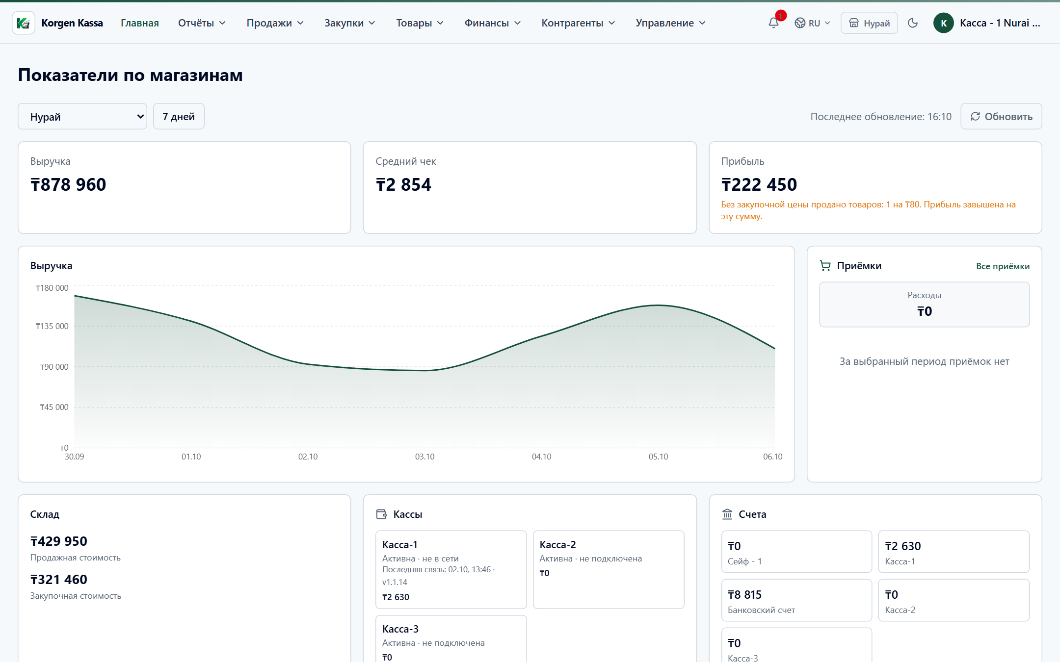
Task: Open the Все приёмки link
Action: 1003,266
